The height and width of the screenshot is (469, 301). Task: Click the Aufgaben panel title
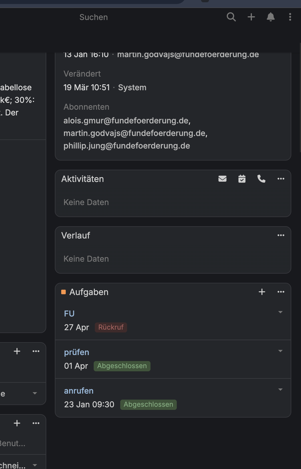point(89,292)
